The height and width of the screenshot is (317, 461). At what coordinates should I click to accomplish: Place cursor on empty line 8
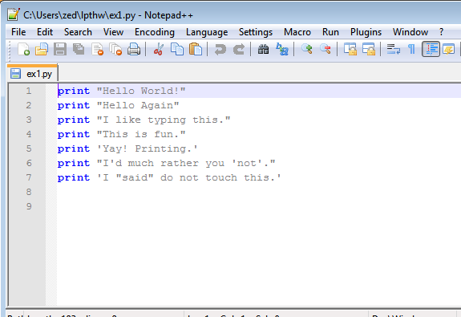pyautogui.click(x=259, y=192)
